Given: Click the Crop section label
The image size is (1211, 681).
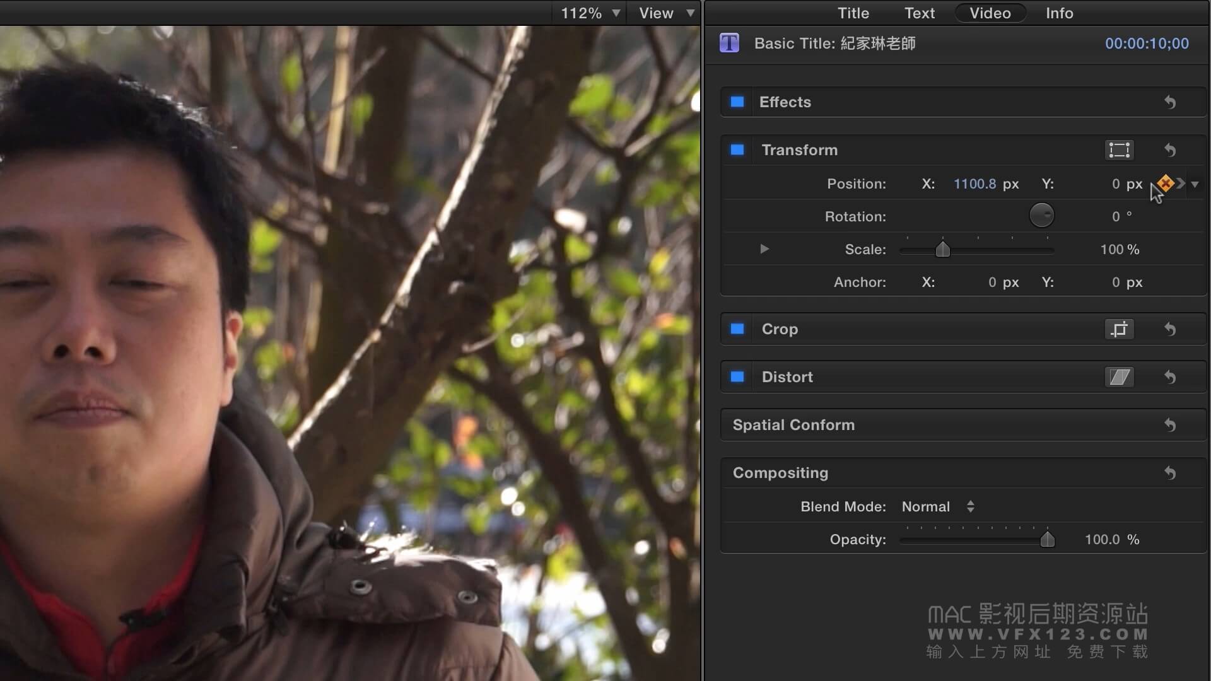Looking at the screenshot, I should (x=780, y=329).
